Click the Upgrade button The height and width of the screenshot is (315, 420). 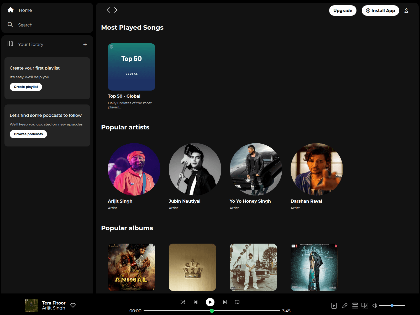[x=343, y=10]
